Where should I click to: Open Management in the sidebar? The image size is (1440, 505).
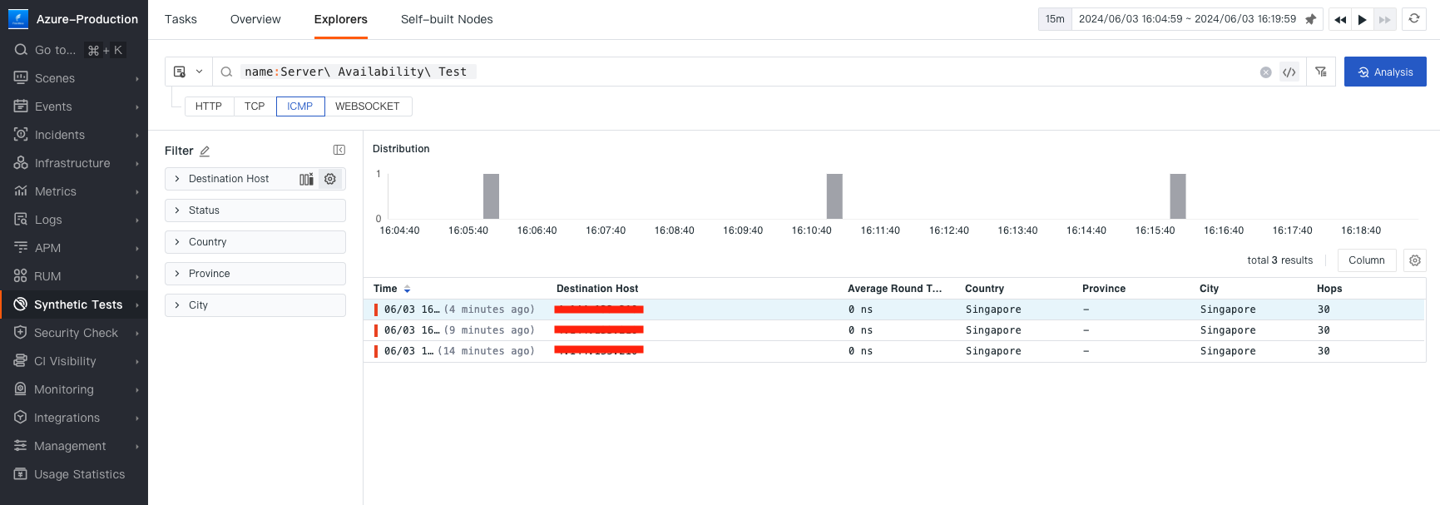(x=74, y=446)
